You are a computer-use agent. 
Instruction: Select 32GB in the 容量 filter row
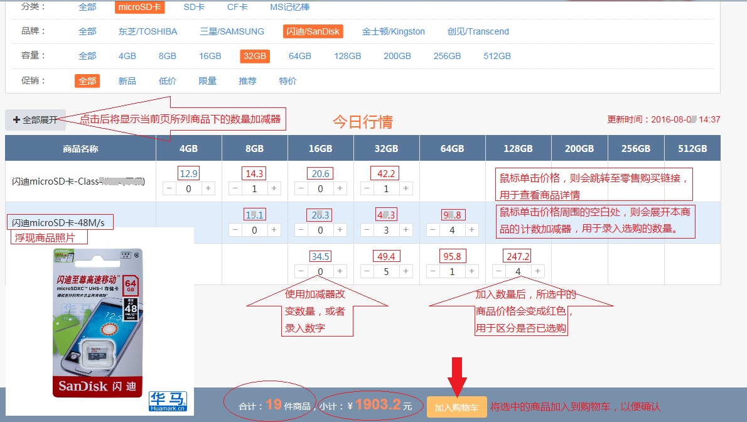tap(255, 57)
